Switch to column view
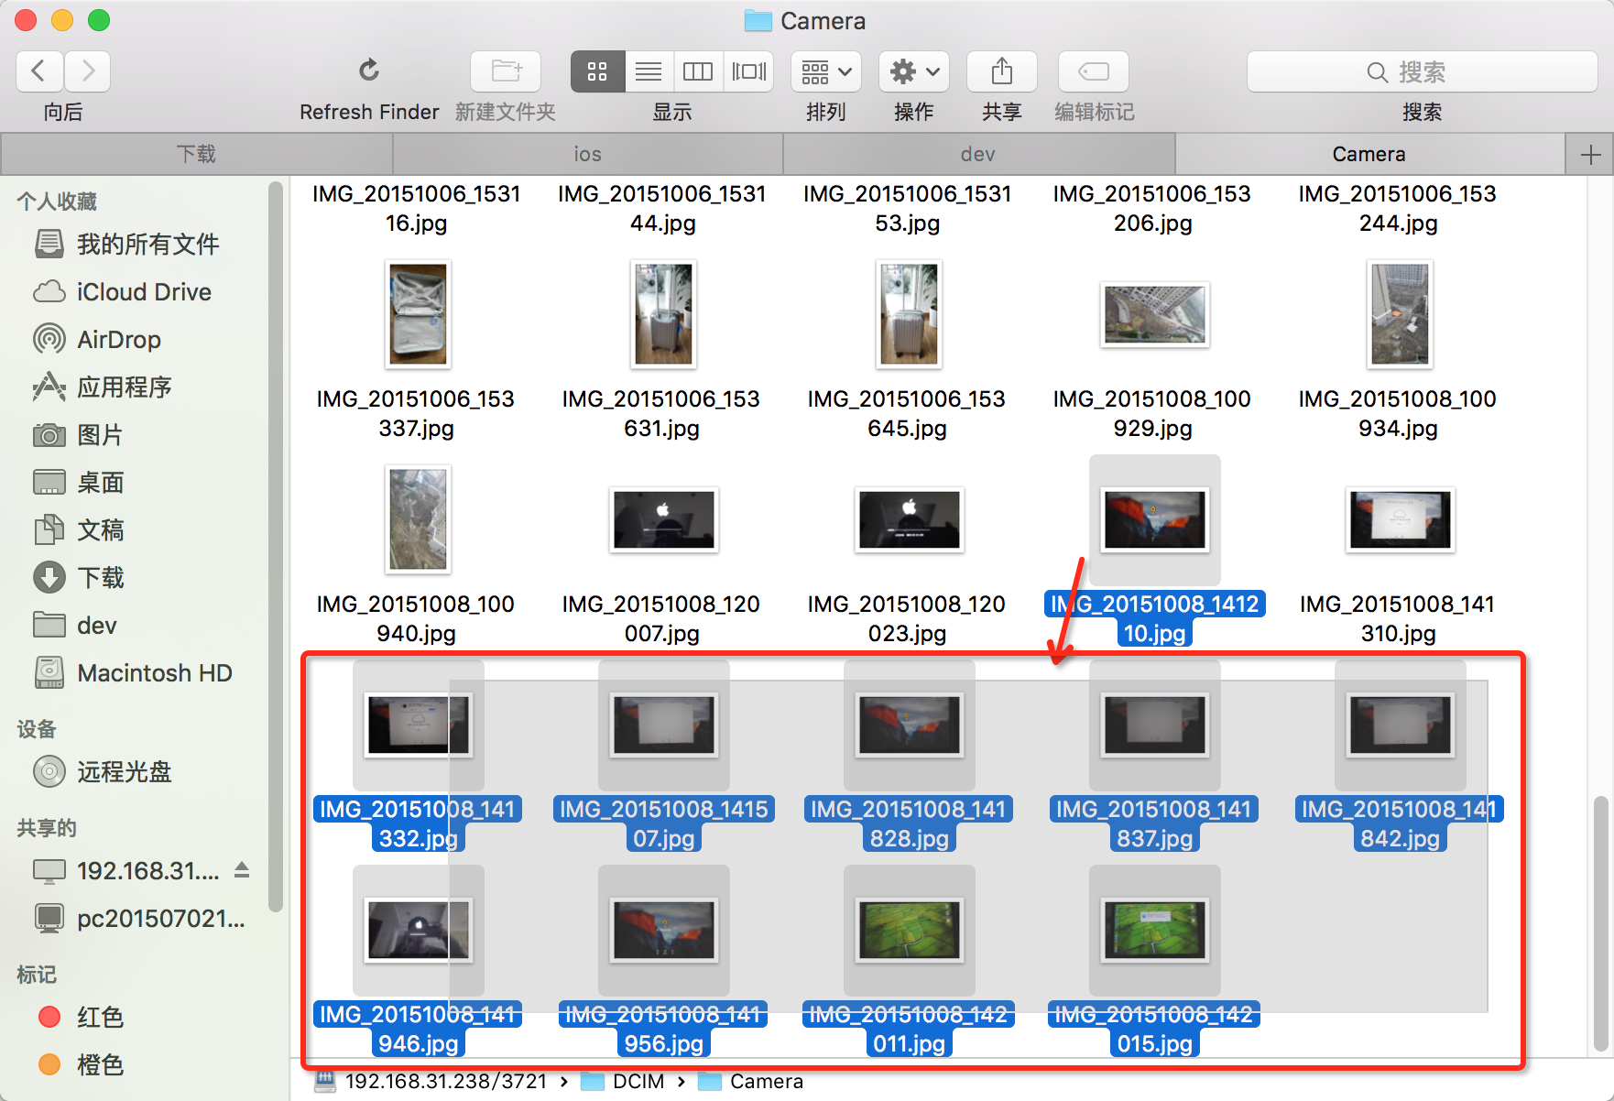The width and height of the screenshot is (1614, 1101). pyautogui.click(x=698, y=71)
